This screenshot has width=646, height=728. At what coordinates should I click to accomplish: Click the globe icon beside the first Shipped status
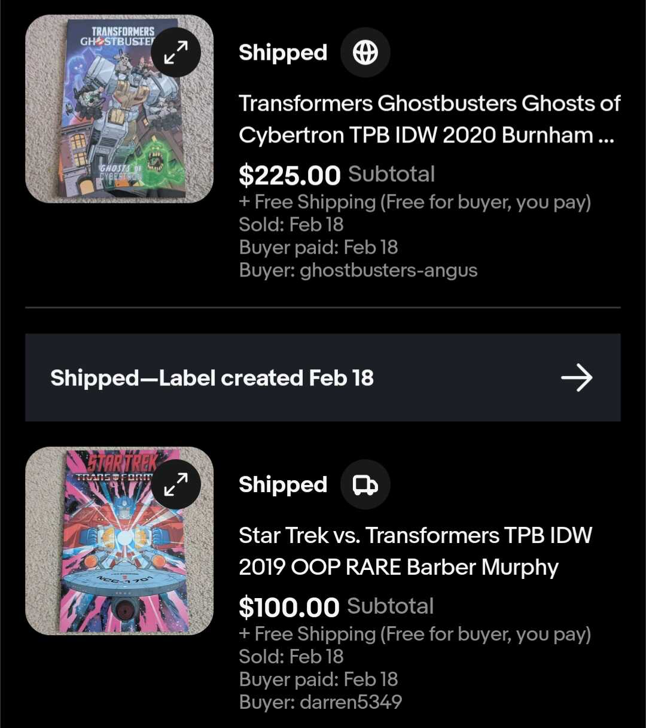click(365, 53)
